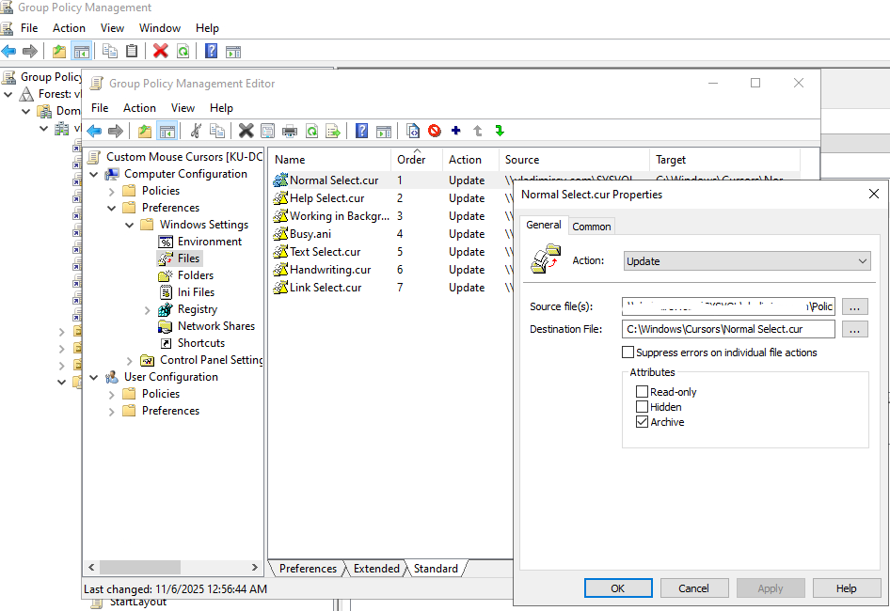
Task: Click Paste clipboard icon in Group Policy Management toolbar
Action: (132, 51)
